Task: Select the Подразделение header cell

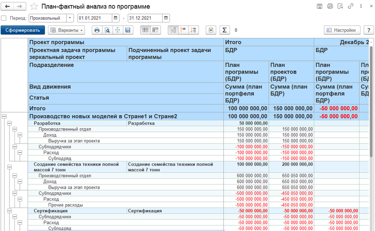Action: (x=126, y=72)
